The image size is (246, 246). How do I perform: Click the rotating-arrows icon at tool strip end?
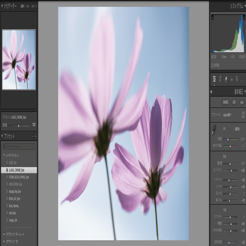pyautogui.click(x=242, y=79)
